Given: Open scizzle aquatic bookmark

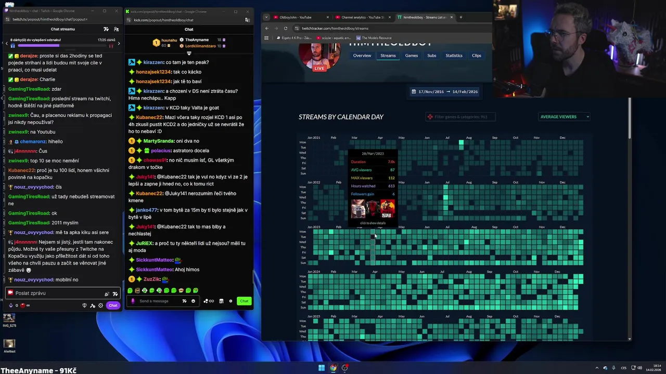Looking at the screenshot, I should (x=334, y=38).
